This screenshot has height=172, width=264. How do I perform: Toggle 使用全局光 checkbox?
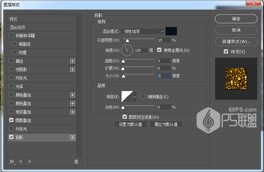159,50
